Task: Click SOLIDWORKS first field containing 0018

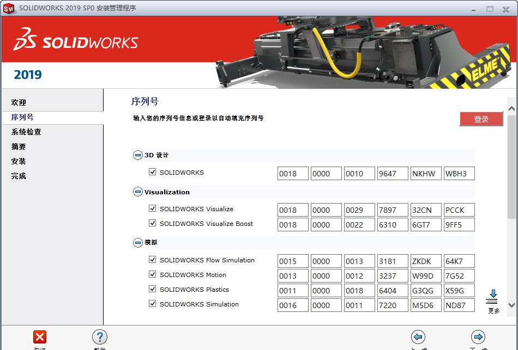Action: 293,174
